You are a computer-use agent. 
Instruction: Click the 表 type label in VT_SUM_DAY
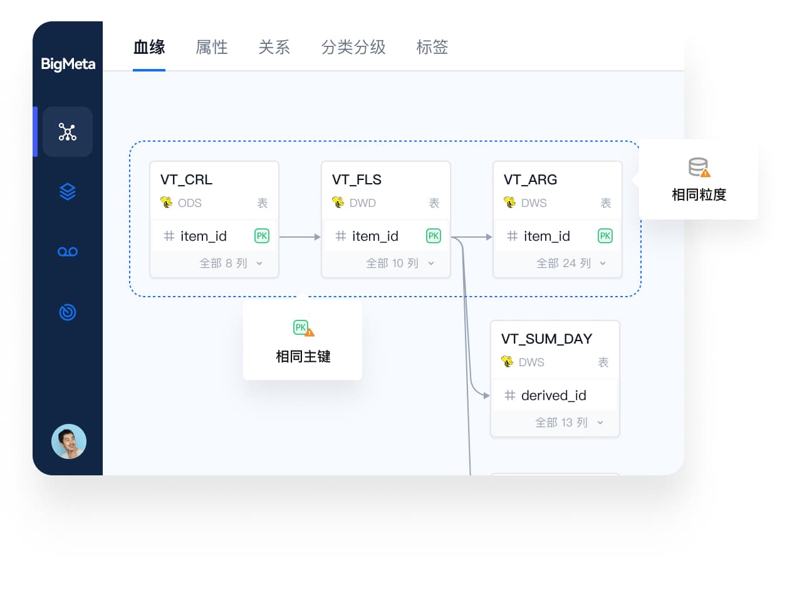(x=603, y=362)
